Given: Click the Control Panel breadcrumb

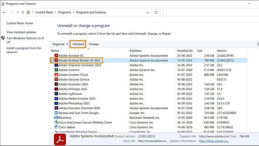Looking at the screenshot, I should (x=44, y=12).
